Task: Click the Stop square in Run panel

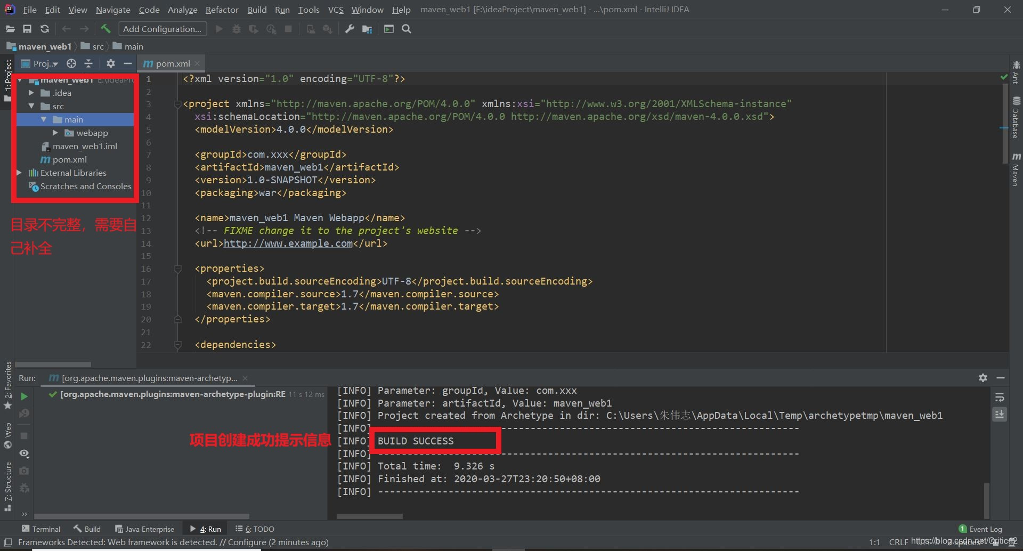Action: coord(24,436)
